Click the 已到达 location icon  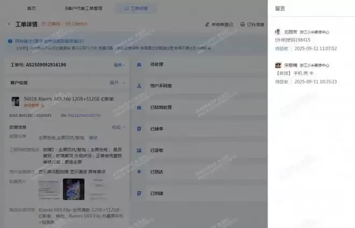(139, 172)
